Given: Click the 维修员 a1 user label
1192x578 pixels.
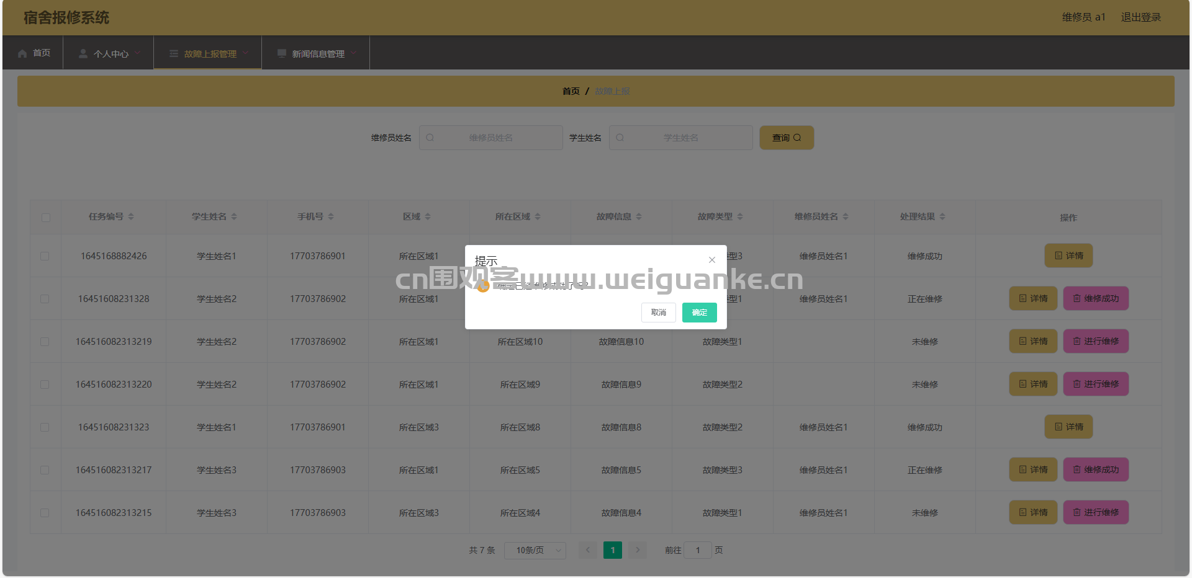Looking at the screenshot, I should tap(1083, 17).
